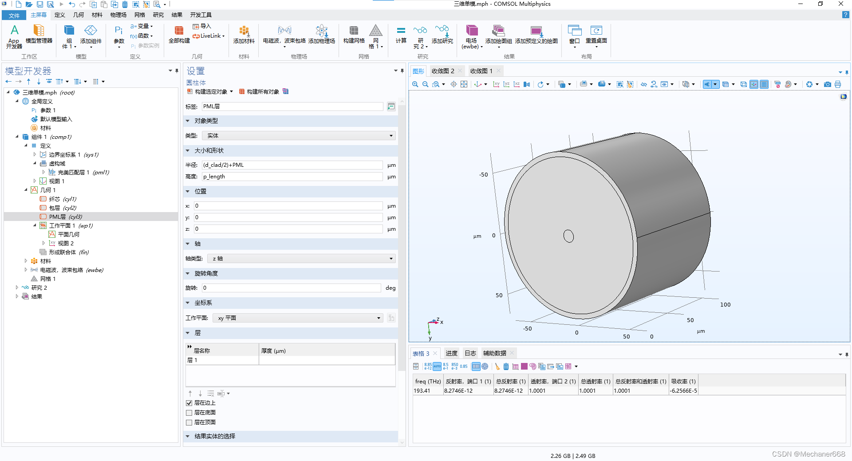The height and width of the screenshot is (461, 852).
Task: Expand the 结果 tree node
Action: (x=17, y=296)
